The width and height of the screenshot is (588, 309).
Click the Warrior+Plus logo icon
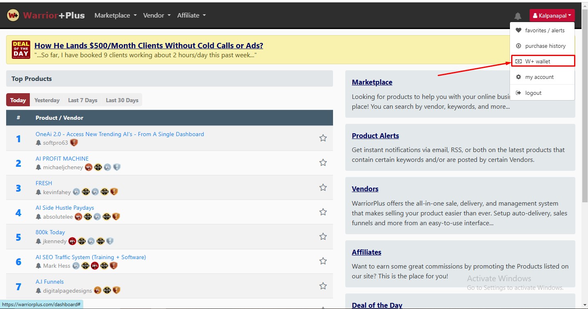pyautogui.click(x=13, y=16)
